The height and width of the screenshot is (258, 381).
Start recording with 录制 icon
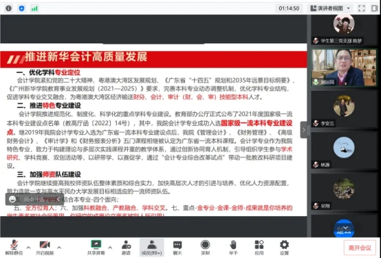click(206, 248)
